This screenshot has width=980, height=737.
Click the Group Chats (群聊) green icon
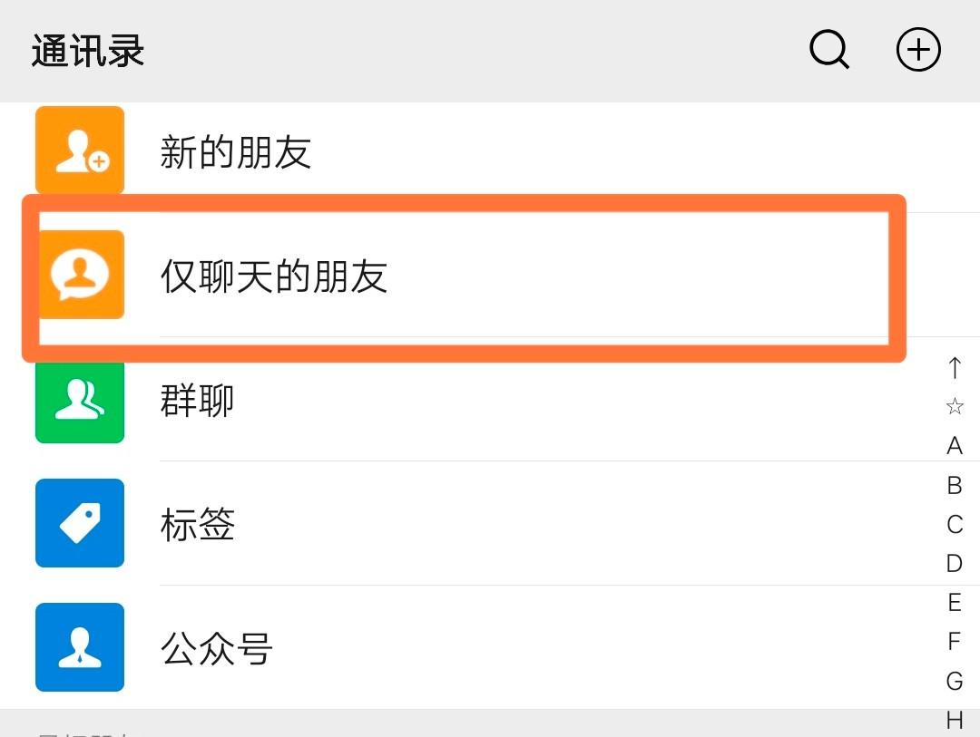tap(79, 401)
